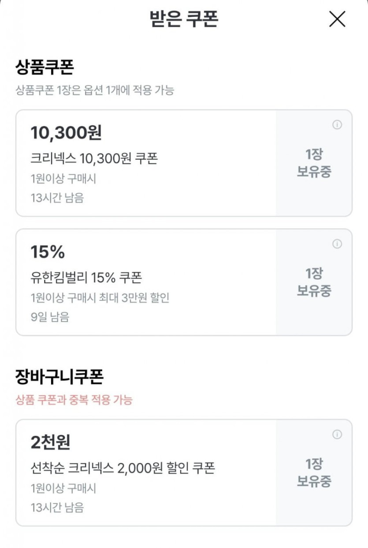
Task: Click the bold 10,300원 amount
Action: coord(66,133)
